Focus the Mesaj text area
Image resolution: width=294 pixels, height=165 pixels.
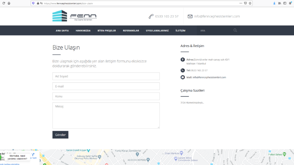106,115
